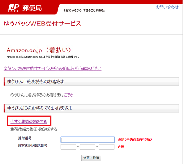Click the 今すぐ集荷依頼をする link
This screenshot has height=164, width=183.
coord(29,122)
